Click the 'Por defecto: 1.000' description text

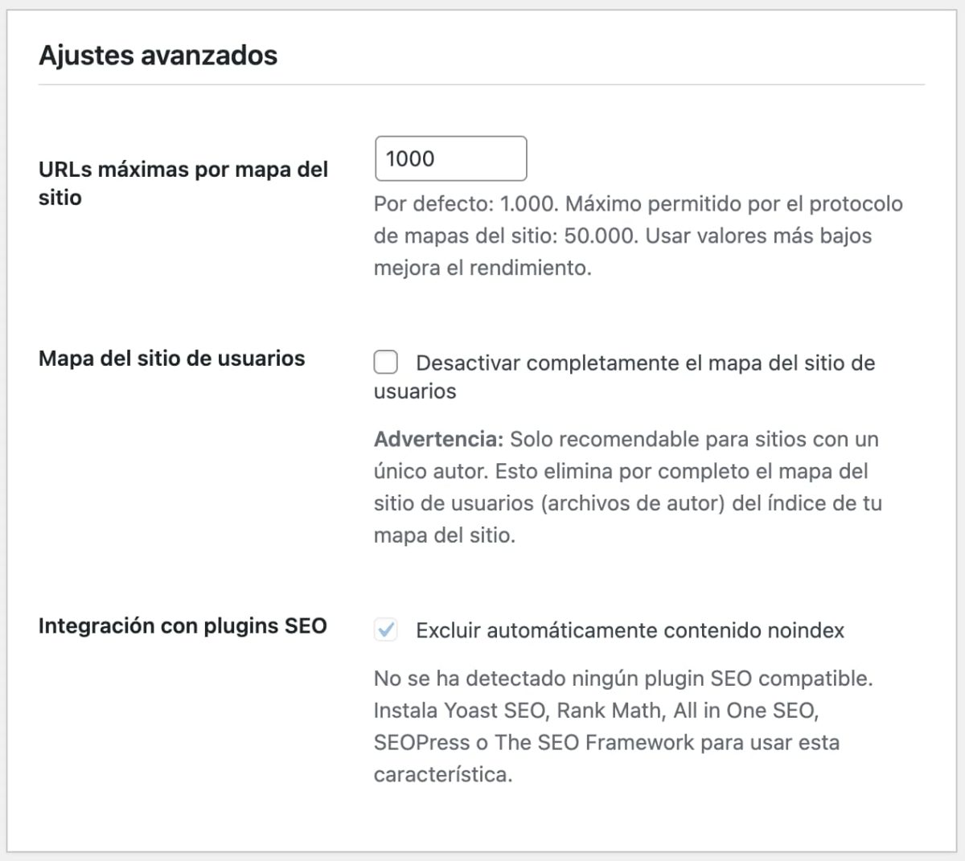tap(635, 236)
